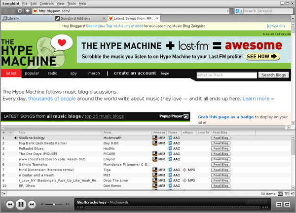Open Learn more link
This screenshot has height=213, width=296.
(258, 99)
